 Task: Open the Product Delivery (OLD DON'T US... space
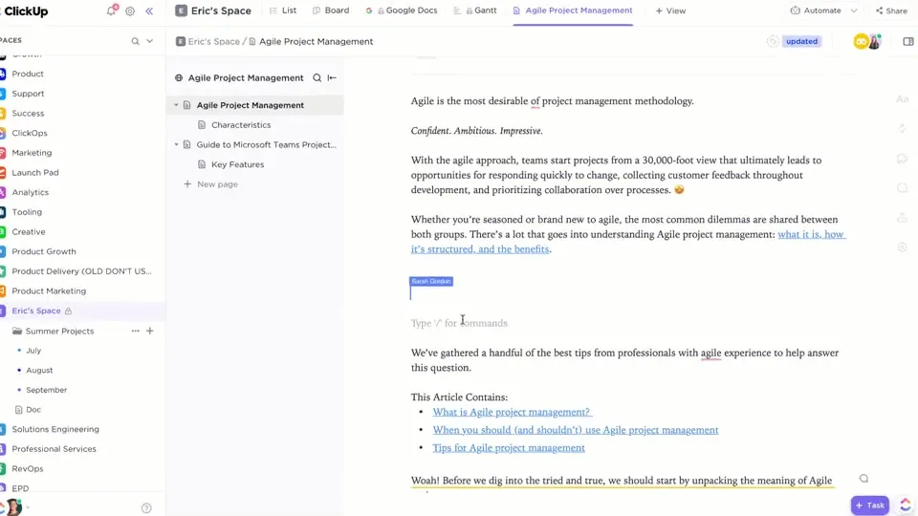(81, 271)
